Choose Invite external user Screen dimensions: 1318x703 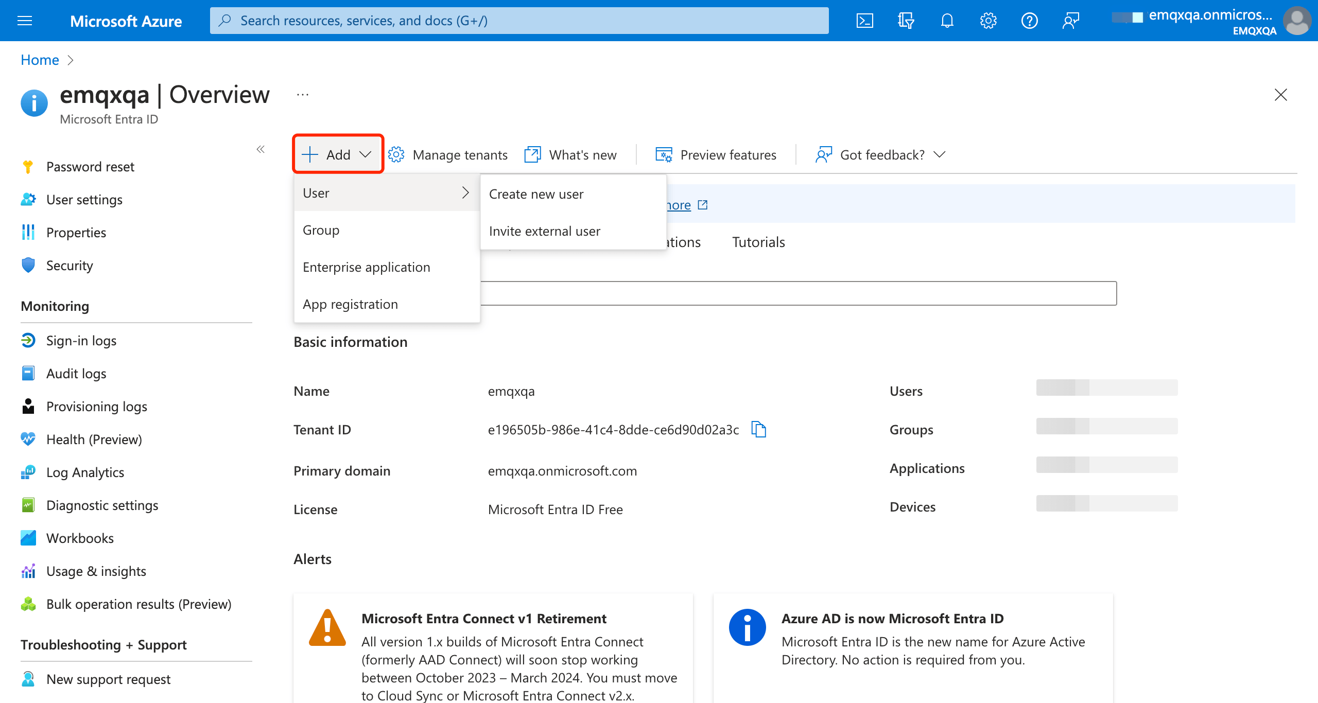click(x=544, y=231)
